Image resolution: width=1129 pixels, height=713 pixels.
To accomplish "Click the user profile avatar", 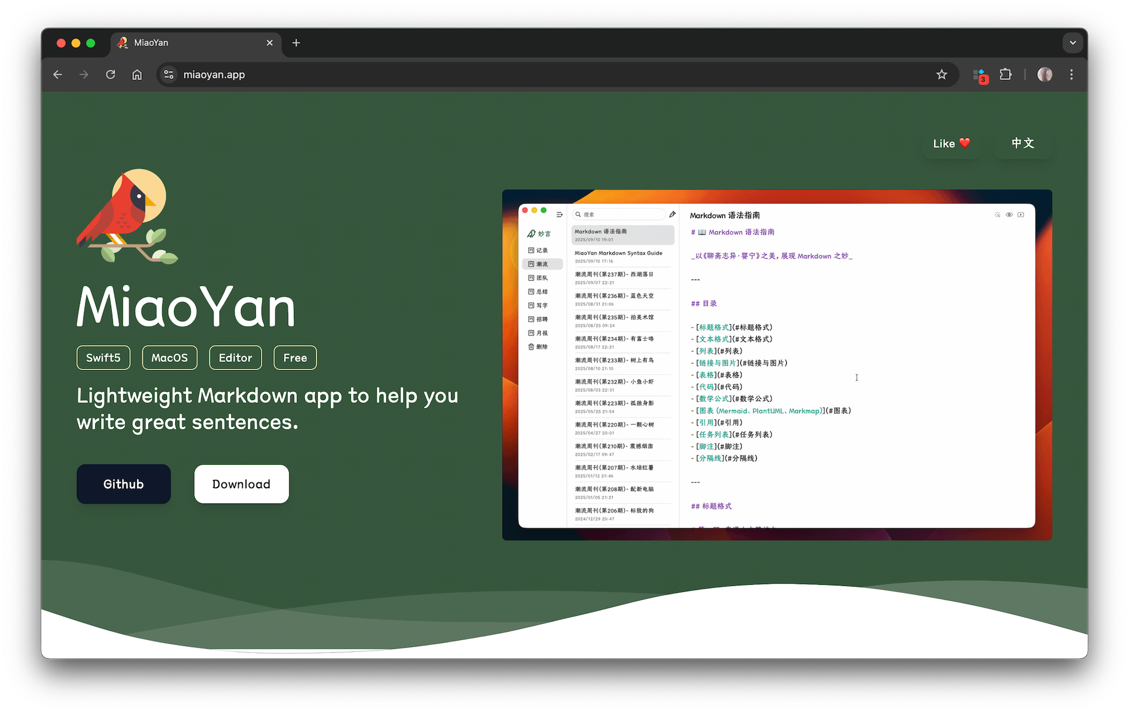I will (x=1045, y=75).
